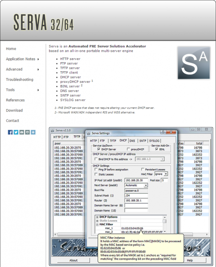
Task: Open the References page link
Action: click(x=15, y=100)
